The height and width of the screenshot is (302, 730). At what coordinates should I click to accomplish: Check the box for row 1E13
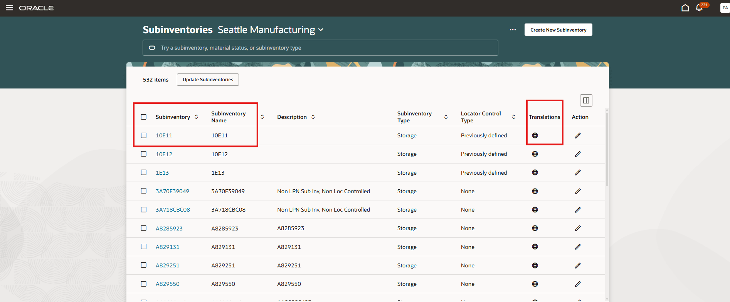click(x=144, y=172)
